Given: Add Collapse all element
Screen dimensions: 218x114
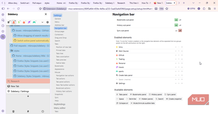Looking at the screenshot, I should coord(122,103).
